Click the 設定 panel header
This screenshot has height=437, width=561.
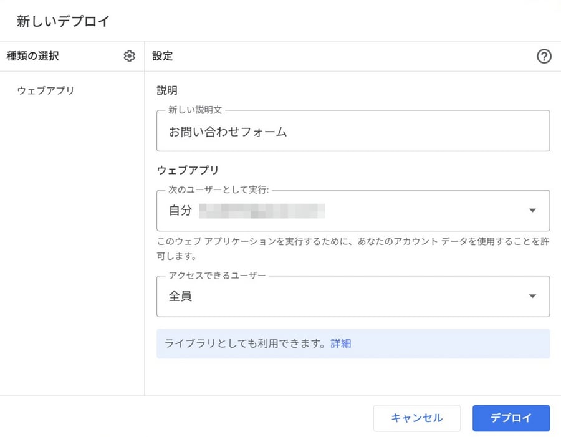coord(163,56)
